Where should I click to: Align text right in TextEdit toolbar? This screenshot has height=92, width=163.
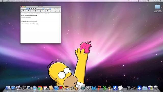[36, 9]
